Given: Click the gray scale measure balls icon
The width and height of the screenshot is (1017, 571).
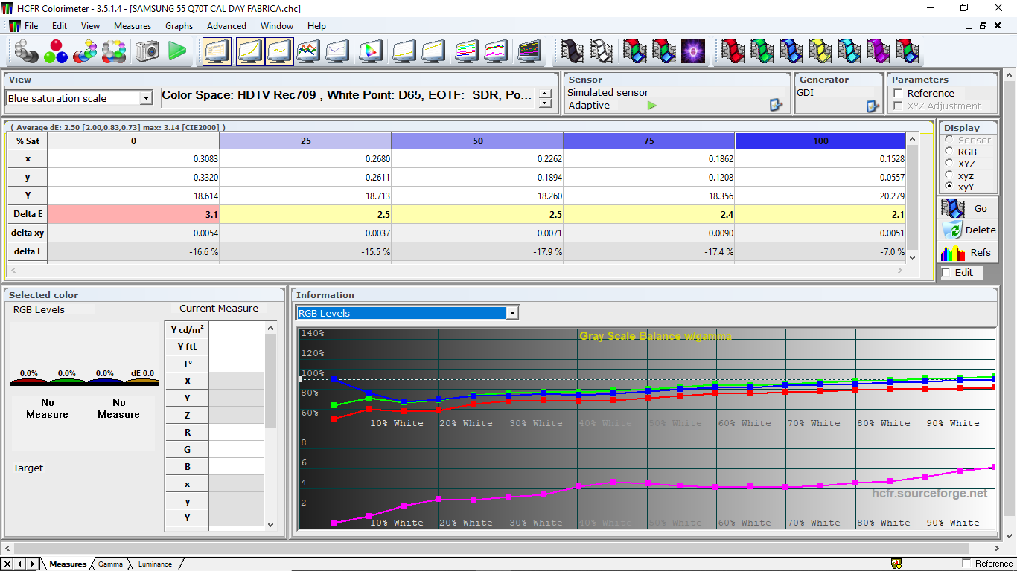Looking at the screenshot, I should pos(27,51).
